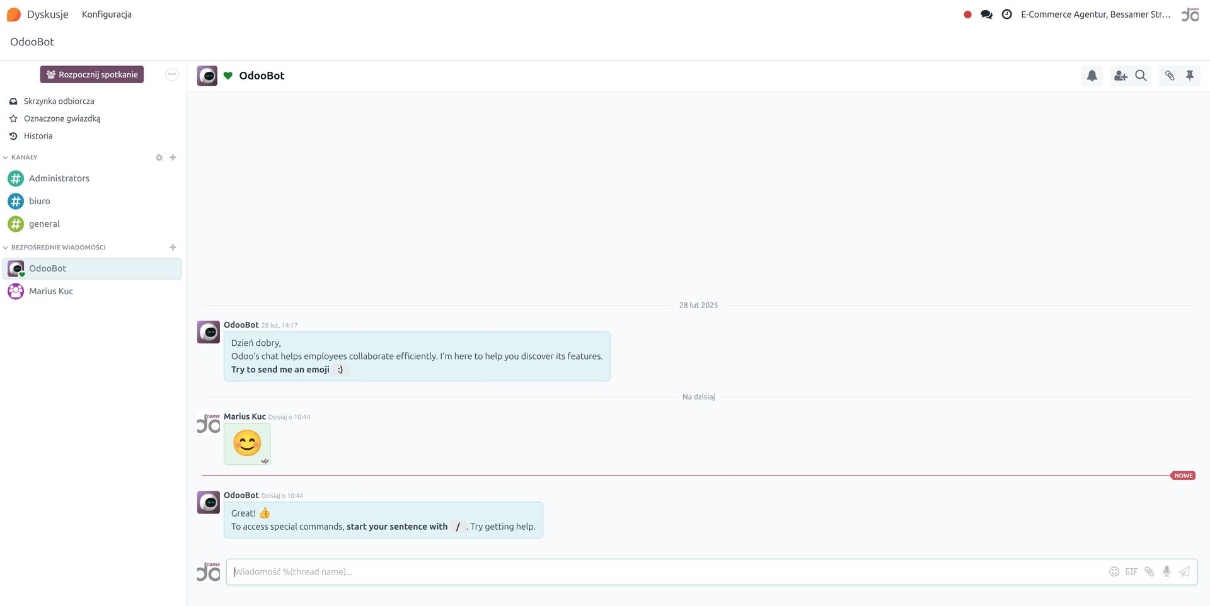Open channel settings gear icon
Image resolution: width=1210 pixels, height=606 pixels.
pyautogui.click(x=159, y=157)
